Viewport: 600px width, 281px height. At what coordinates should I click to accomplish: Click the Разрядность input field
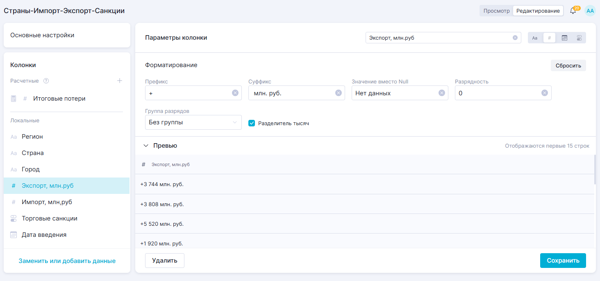[x=498, y=93]
